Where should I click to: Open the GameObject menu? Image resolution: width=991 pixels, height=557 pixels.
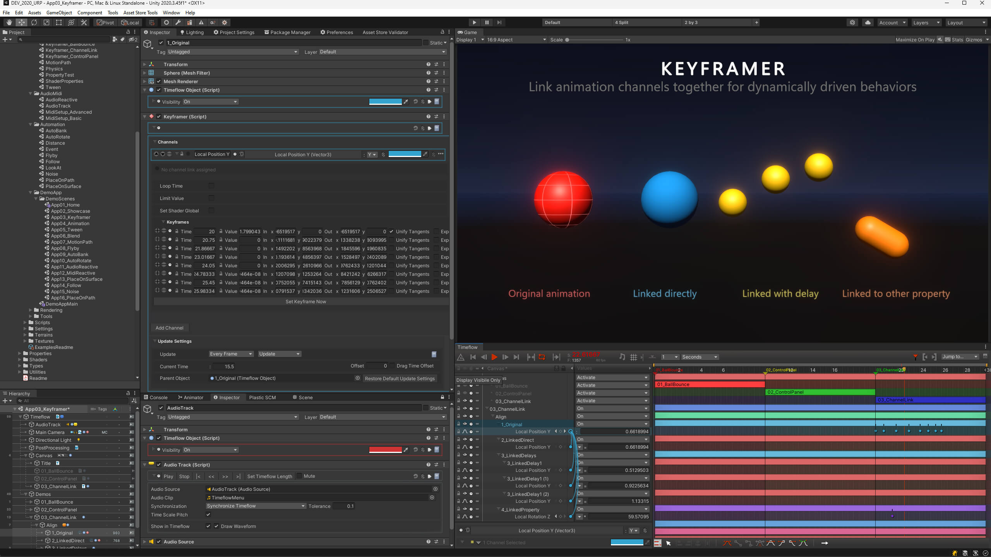(59, 12)
